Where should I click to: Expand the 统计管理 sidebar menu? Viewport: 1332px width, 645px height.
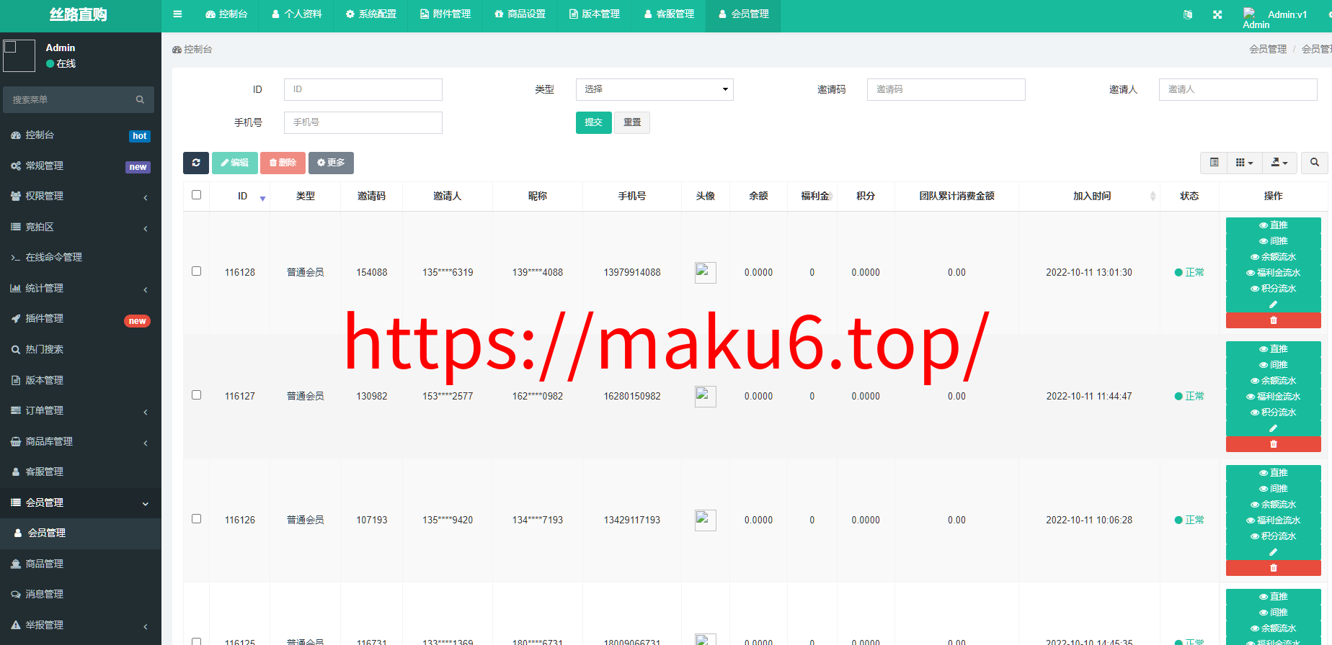(x=81, y=288)
